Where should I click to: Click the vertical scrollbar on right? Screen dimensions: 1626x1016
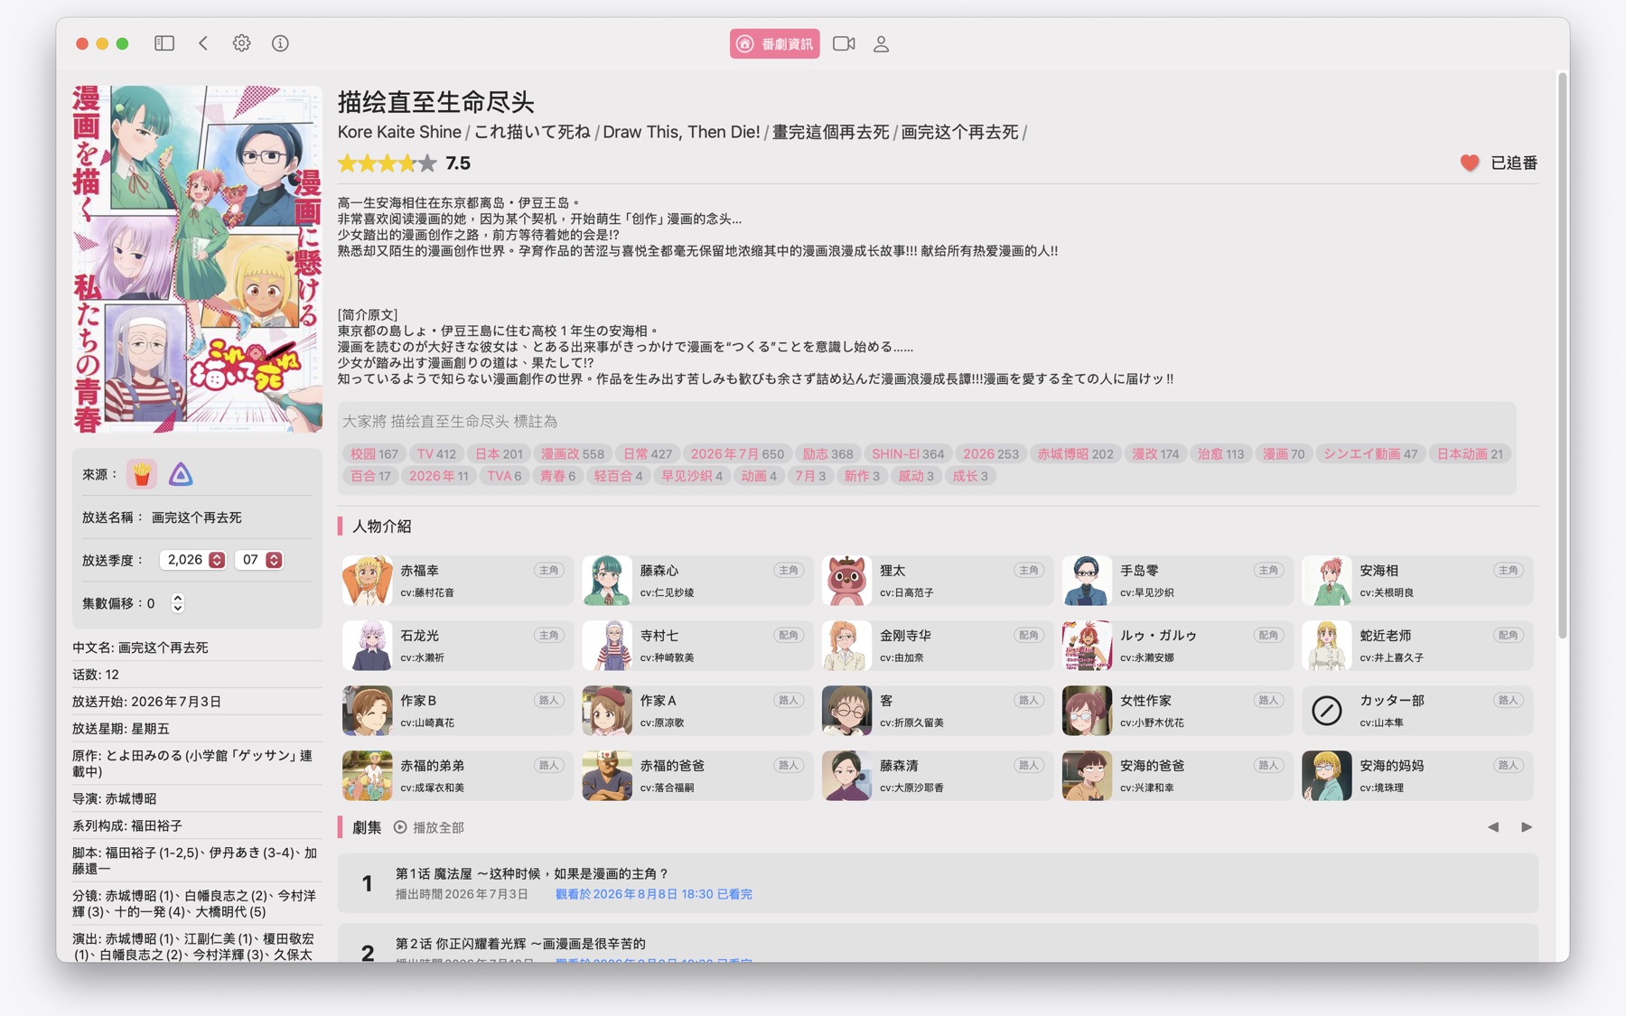pyautogui.click(x=1562, y=356)
